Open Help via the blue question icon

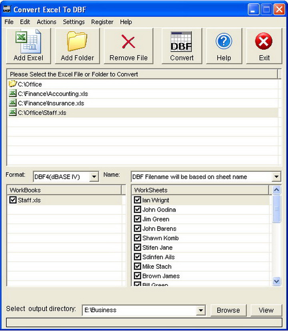coord(224,41)
